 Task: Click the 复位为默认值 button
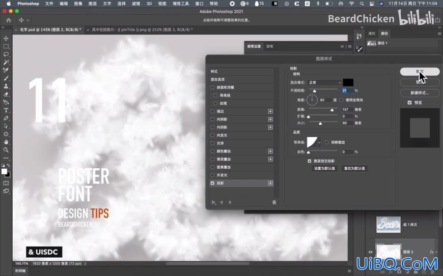pos(354,169)
